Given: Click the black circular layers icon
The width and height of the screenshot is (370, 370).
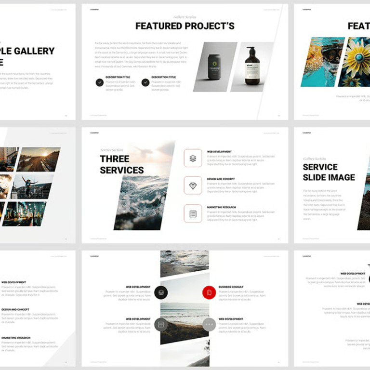Looking at the screenshot, I should [161, 292].
